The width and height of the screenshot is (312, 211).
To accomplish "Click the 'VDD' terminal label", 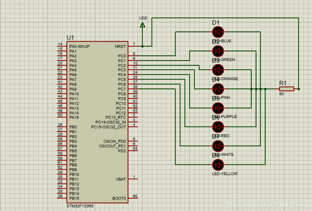I will [143, 18].
